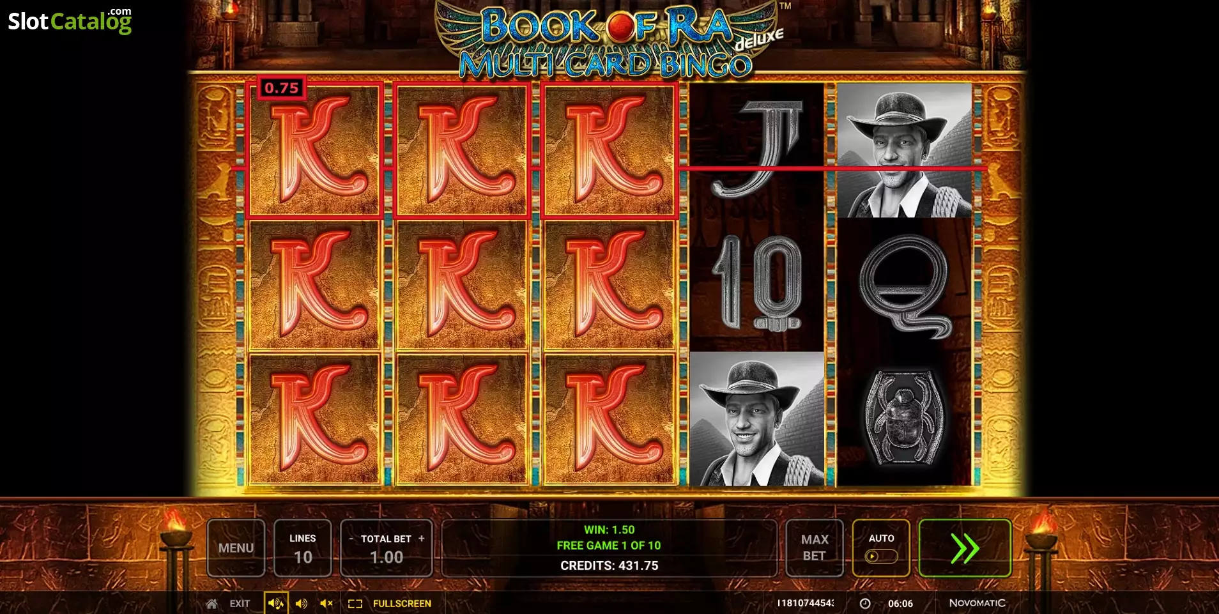Screen dimensions: 1219x614
Task: Decrease total bet with minus sign
Action: click(x=351, y=539)
